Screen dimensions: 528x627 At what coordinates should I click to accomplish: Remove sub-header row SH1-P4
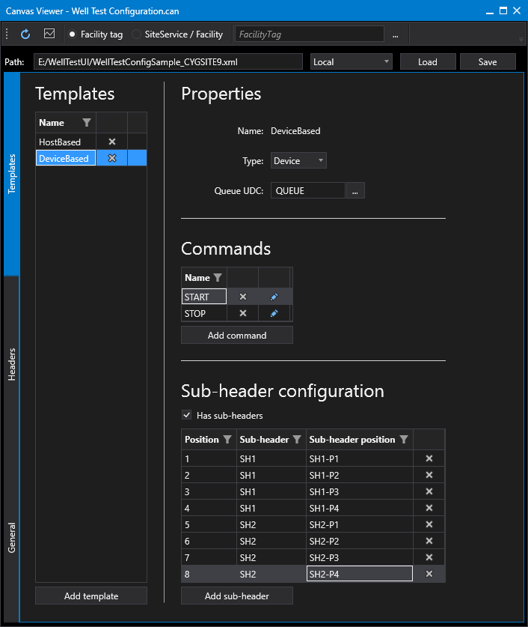429,507
